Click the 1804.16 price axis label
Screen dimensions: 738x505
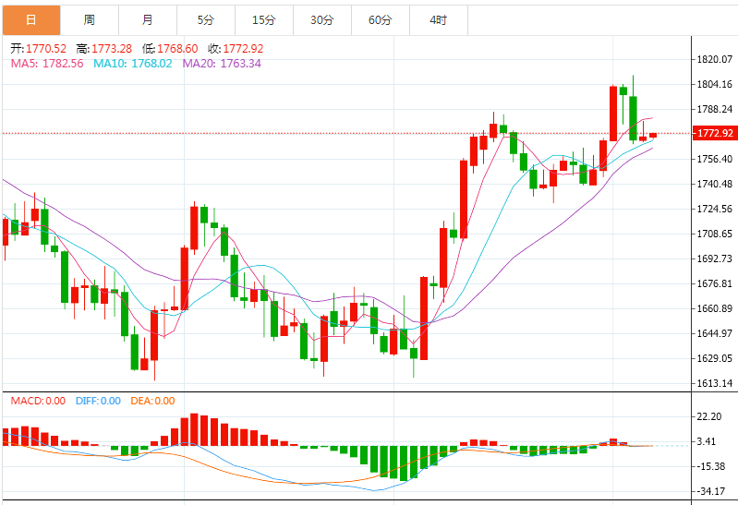click(x=715, y=84)
